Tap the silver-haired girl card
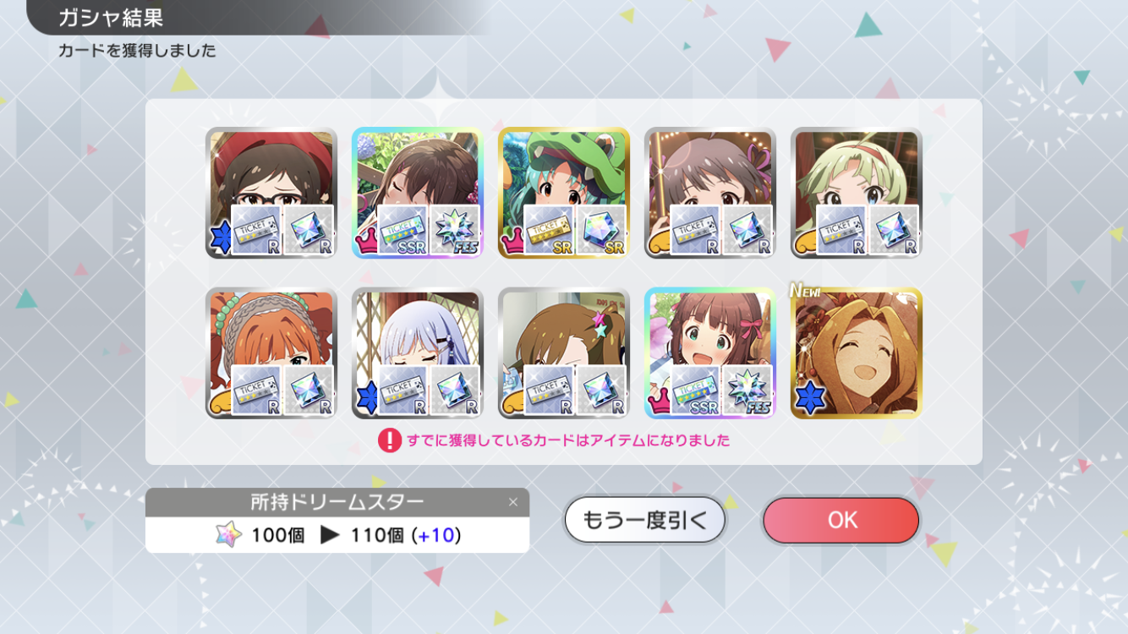 pyautogui.click(x=418, y=353)
